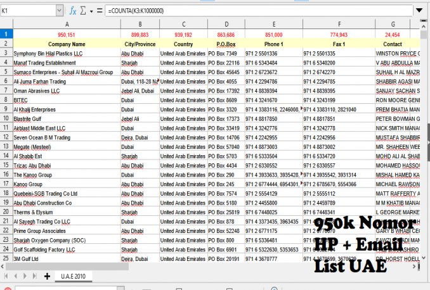Jump to first sheet using navigation arrow
This screenshot has height=290, width=430.
(x=7, y=277)
